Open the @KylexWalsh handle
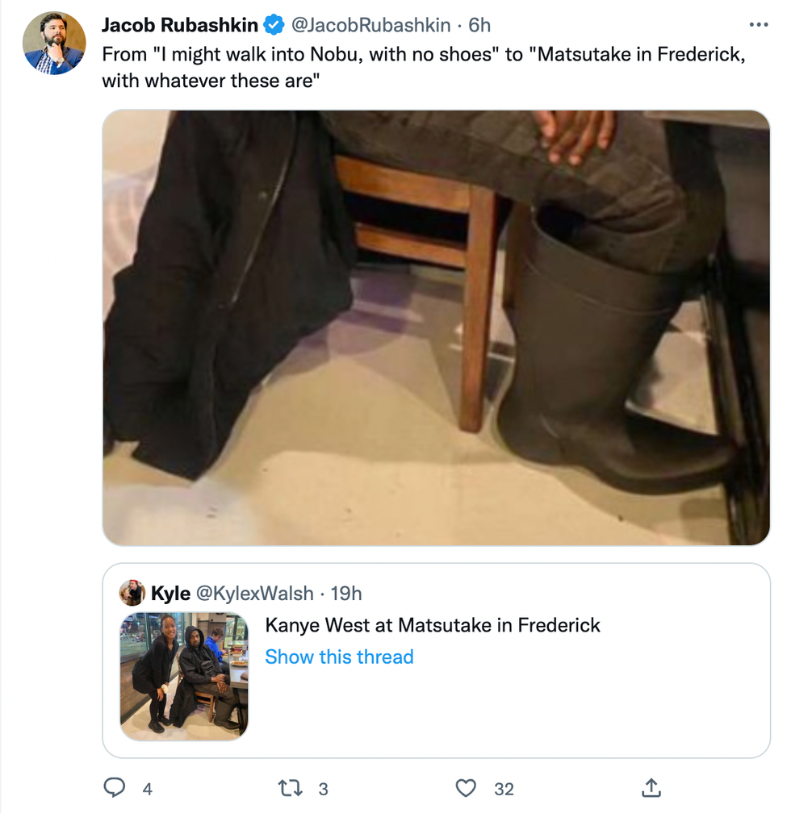 coord(255,594)
